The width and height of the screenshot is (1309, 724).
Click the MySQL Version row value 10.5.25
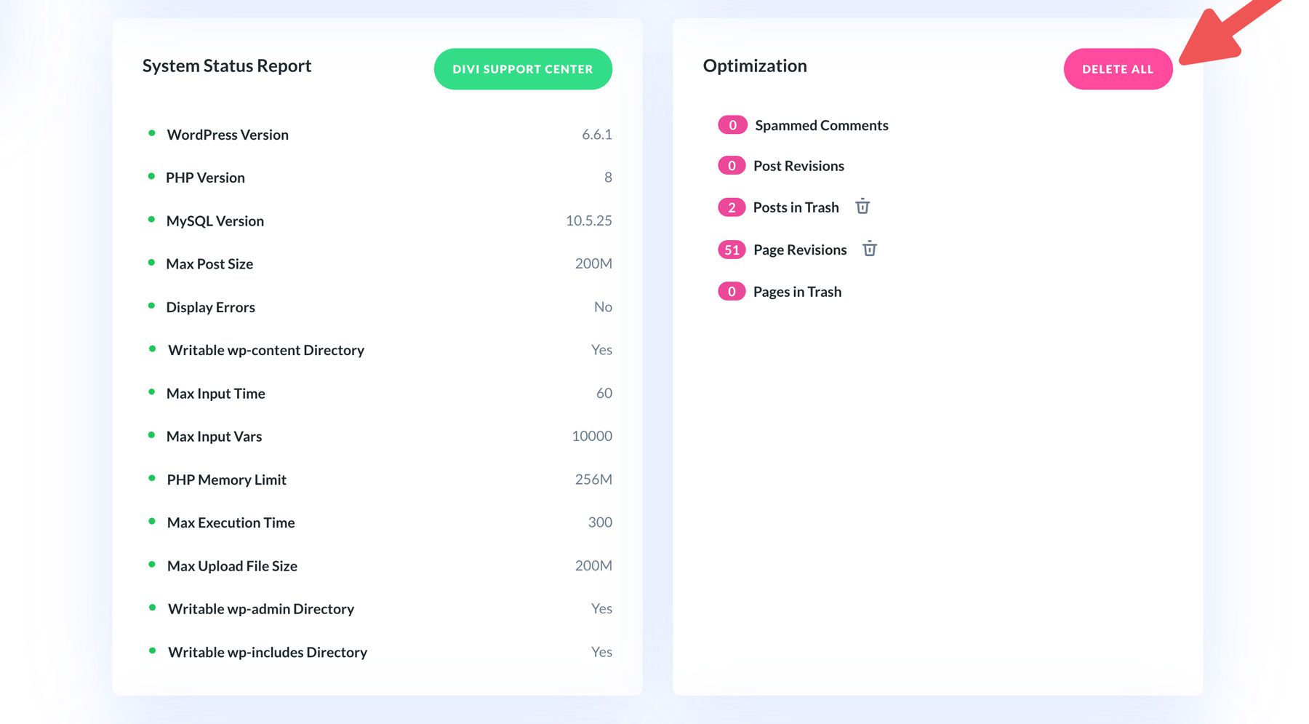point(590,220)
